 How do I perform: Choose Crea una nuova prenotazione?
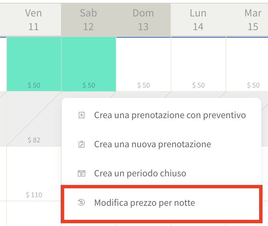point(153,144)
